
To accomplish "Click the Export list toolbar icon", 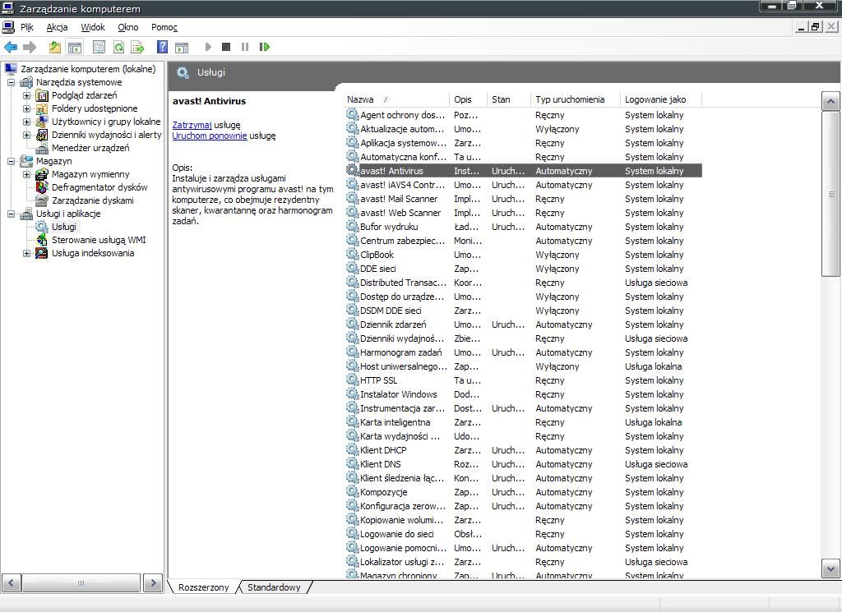I will [x=137, y=47].
